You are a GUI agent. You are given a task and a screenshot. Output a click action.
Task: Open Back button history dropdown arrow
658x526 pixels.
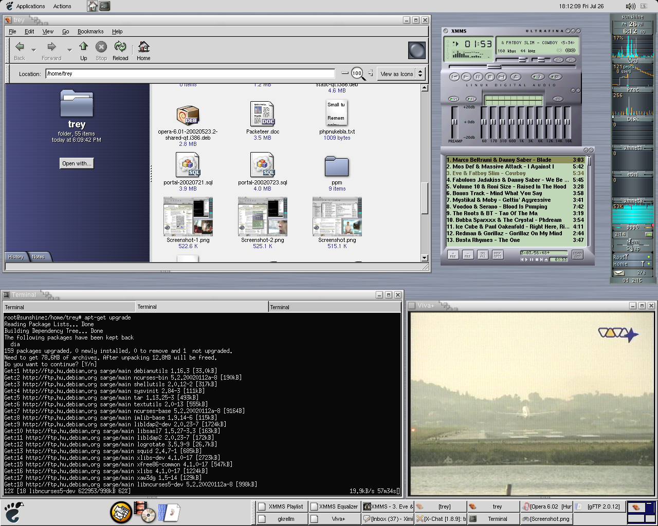(x=33, y=50)
